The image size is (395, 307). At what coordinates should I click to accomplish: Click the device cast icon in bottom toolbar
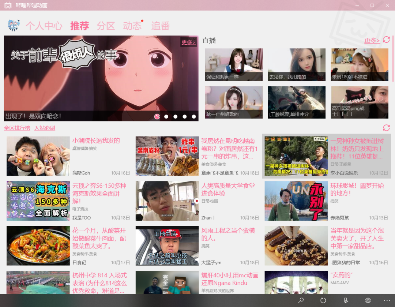[x=346, y=300]
